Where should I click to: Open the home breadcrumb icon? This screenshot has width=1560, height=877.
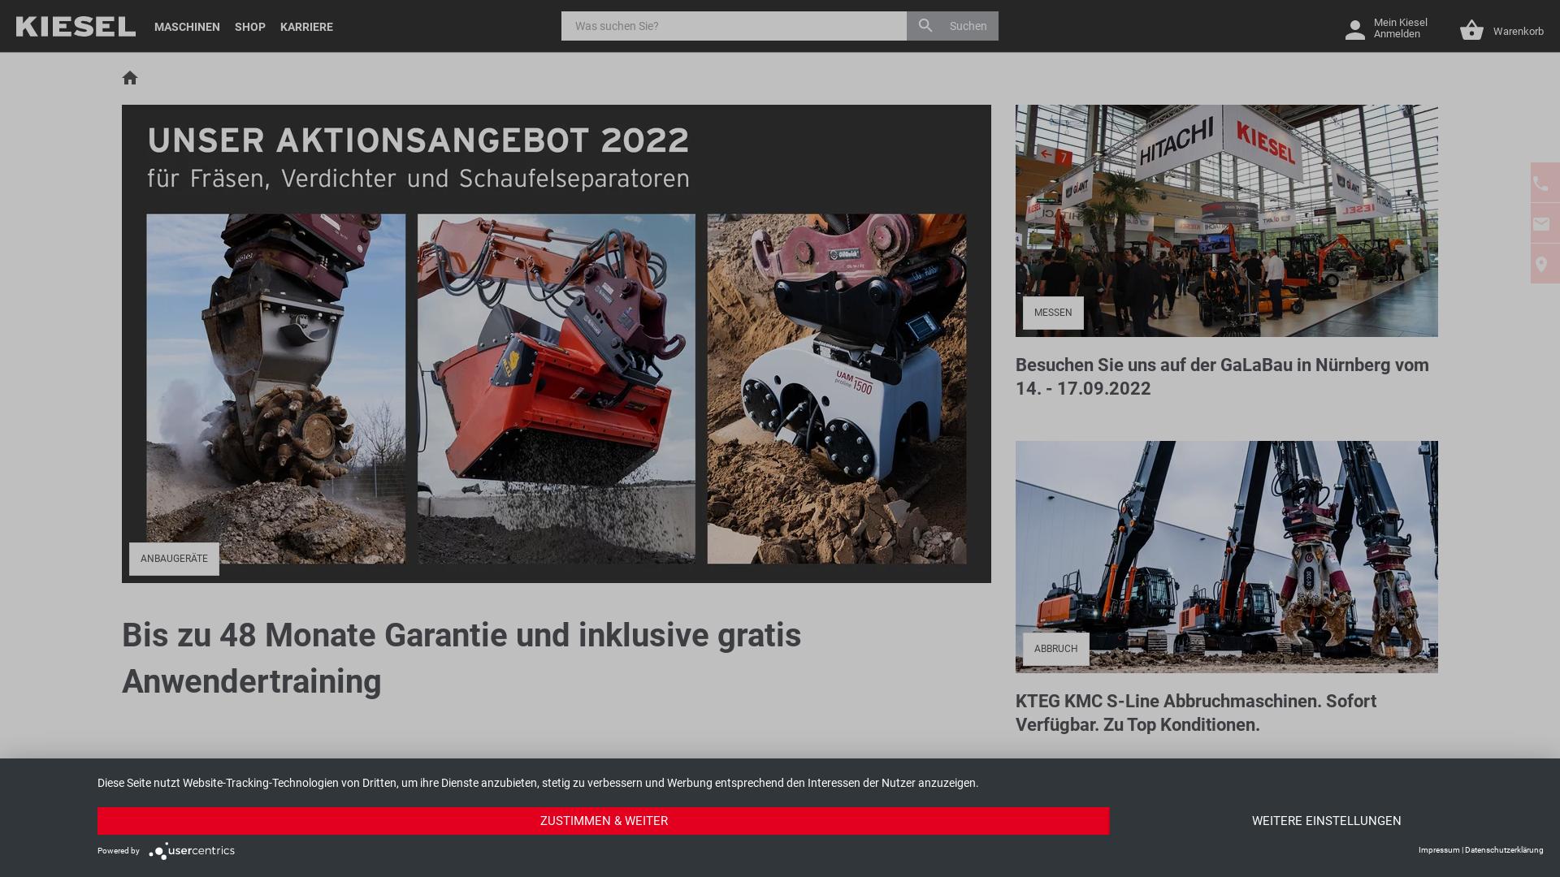[130, 78]
